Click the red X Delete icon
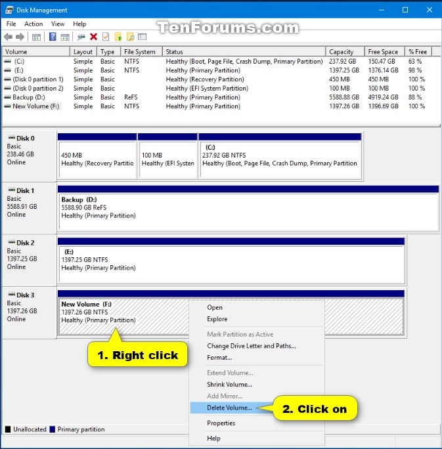The height and width of the screenshot is (449, 442). pyautogui.click(x=93, y=37)
